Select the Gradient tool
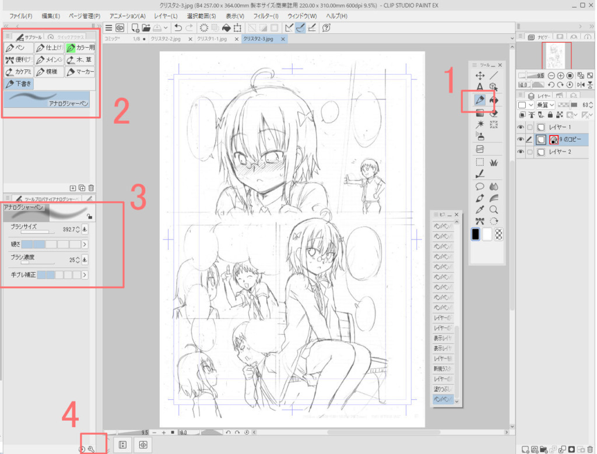The height and width of the screenshot is (454, 597). tap(480, 112)
